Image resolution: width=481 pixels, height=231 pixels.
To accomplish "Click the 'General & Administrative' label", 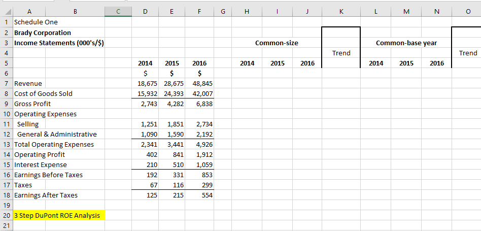I will pyautogui.click(x=57, y=135).
